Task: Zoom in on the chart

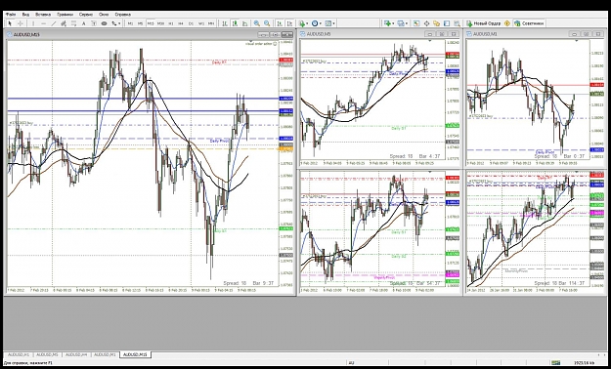Action: click(x=257, y=23)
